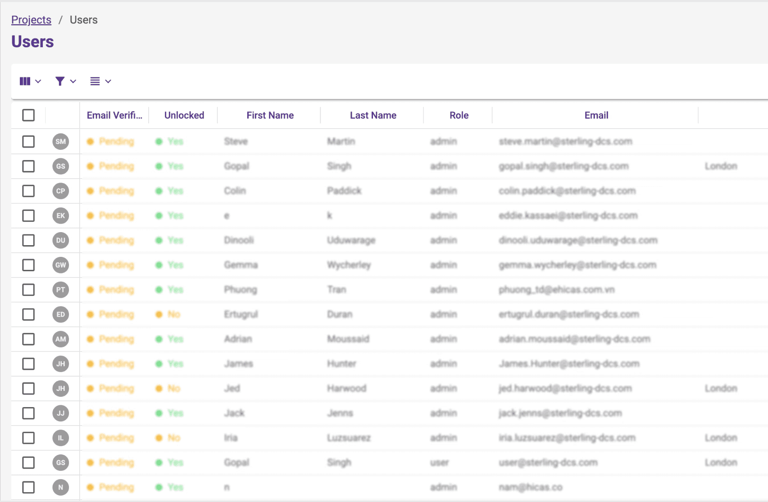This screenshot has width=768, height=502.
Task: Click the JH avatar for Jed Harwood
Action: [61, 389]
